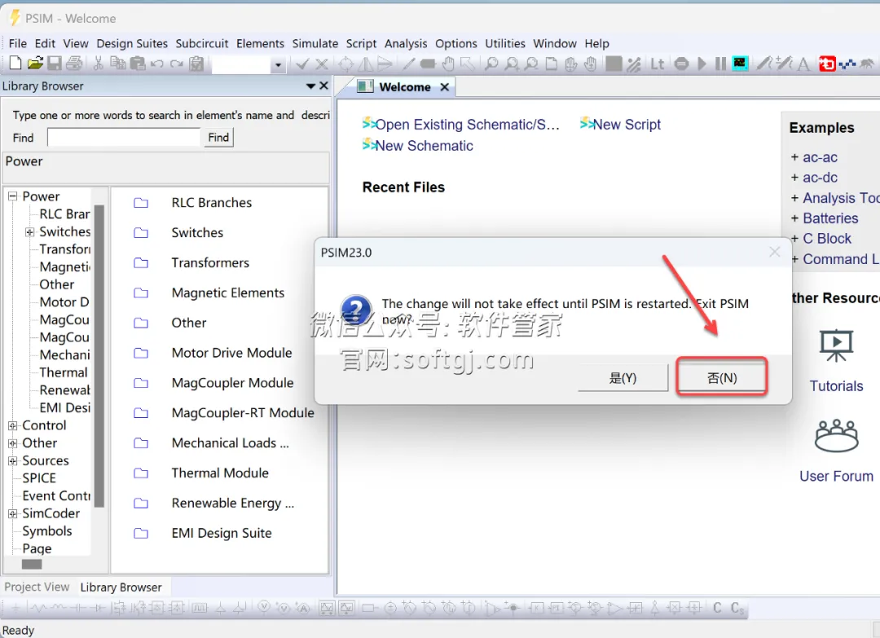
Task: Expand the Sources tree node
Action: click(x=12, y=460)
